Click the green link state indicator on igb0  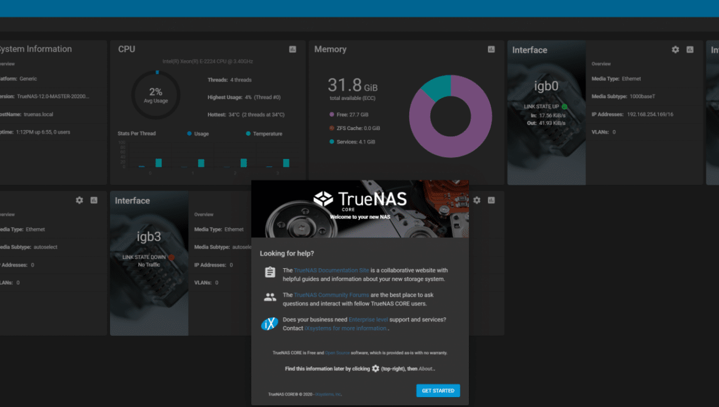(565, 107)
